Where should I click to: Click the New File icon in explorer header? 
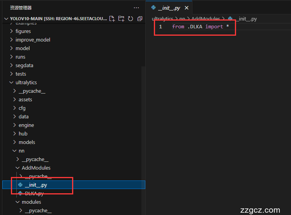tap(112, 19)
